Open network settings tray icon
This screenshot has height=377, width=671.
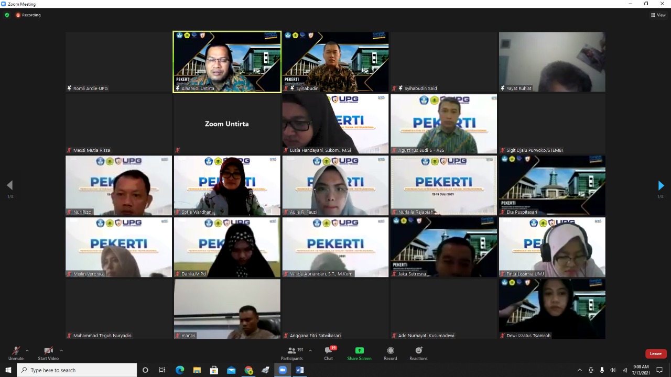coord(624,370)
